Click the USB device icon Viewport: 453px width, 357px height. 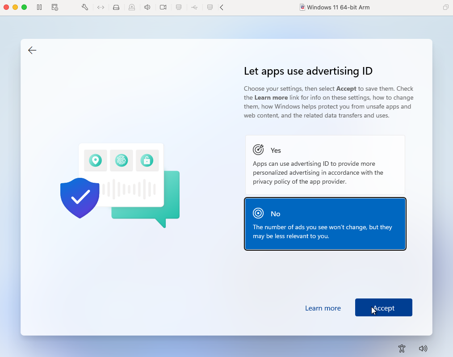pyautogui.click(x=194, y=7)
